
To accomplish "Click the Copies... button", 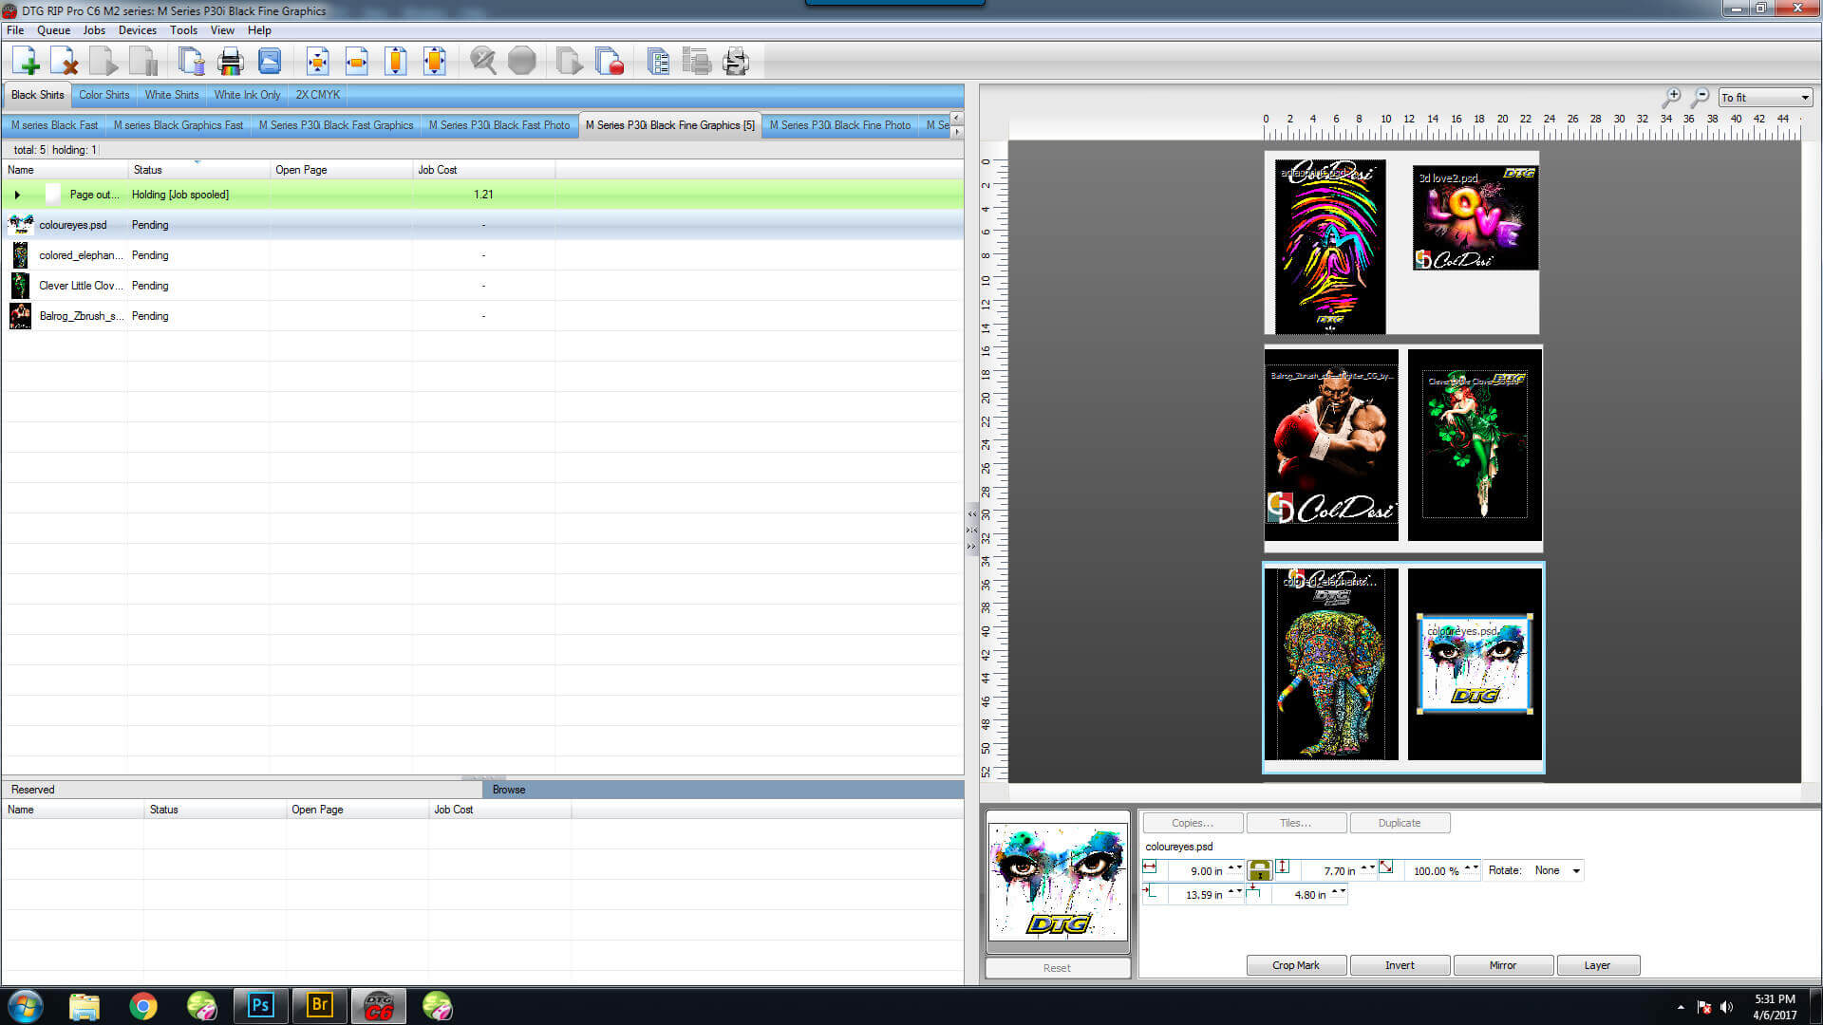I will pos(1193,823).
